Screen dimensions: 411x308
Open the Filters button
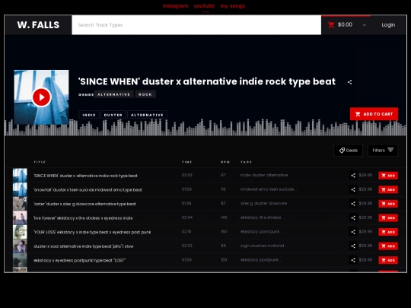(383, 151)
